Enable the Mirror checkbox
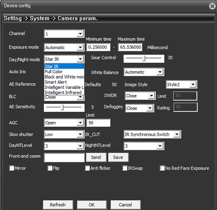The height and width of the screenshot is (210, 217). [x=11, y=168]
